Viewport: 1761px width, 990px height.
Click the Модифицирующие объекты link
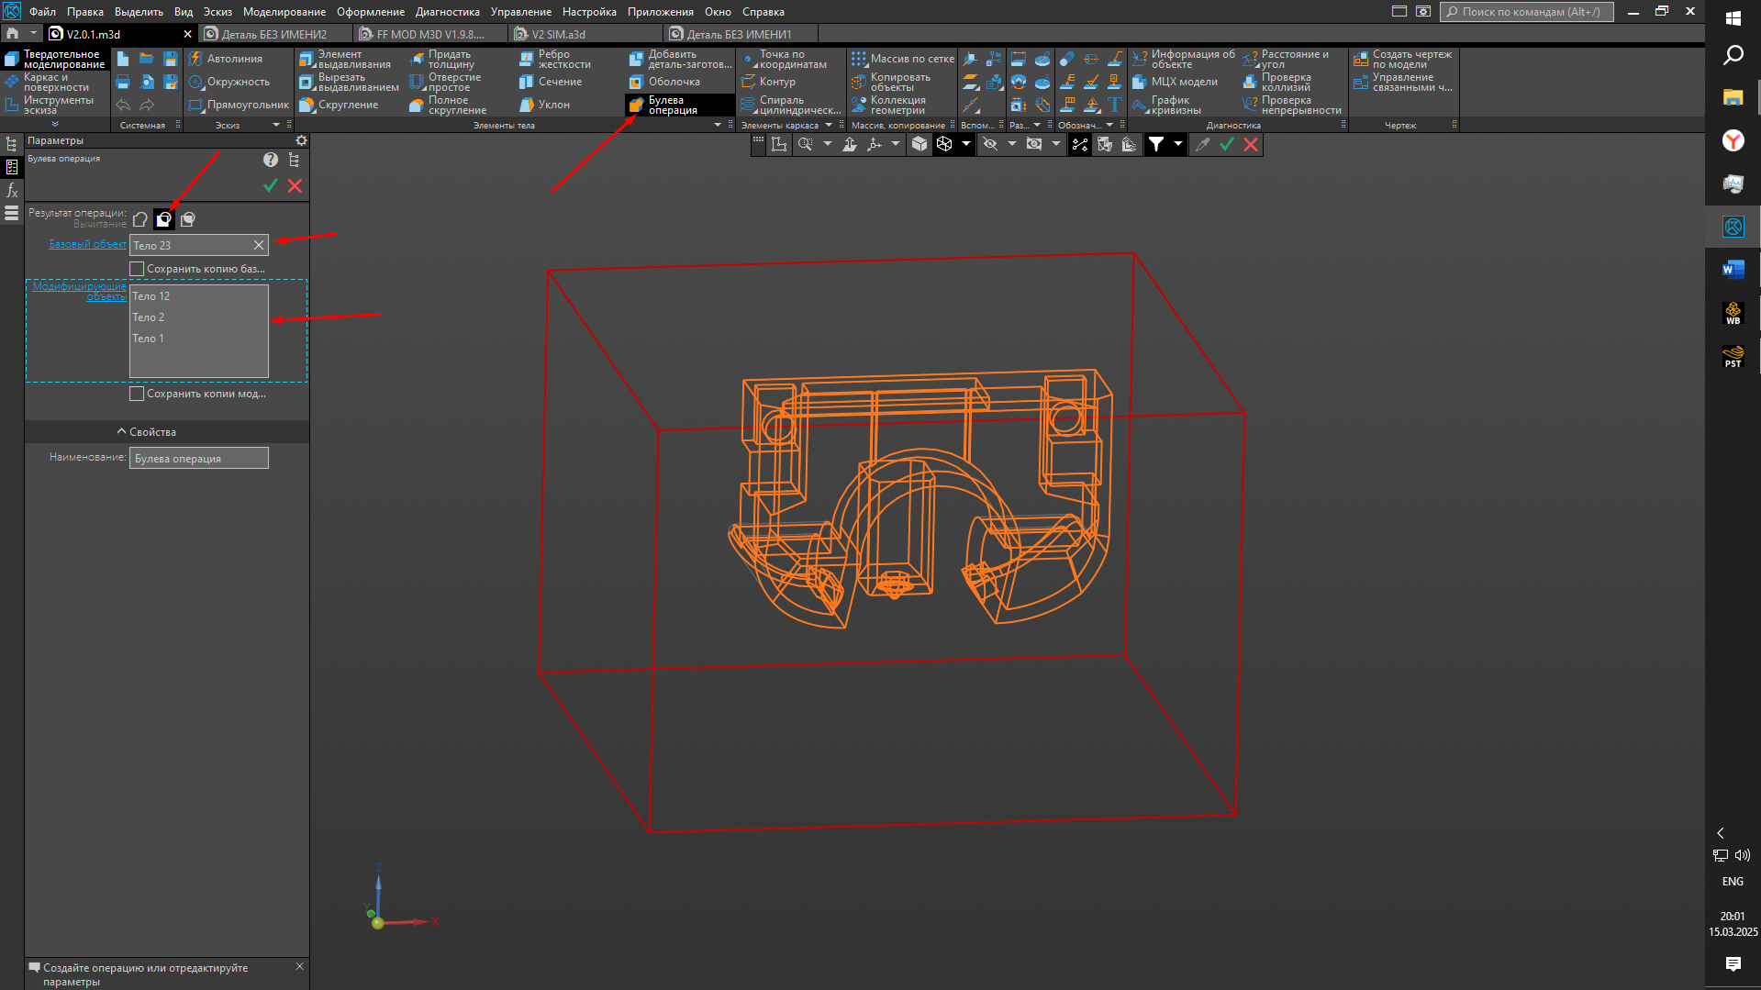pyautogui.click(x=80, y=292)
